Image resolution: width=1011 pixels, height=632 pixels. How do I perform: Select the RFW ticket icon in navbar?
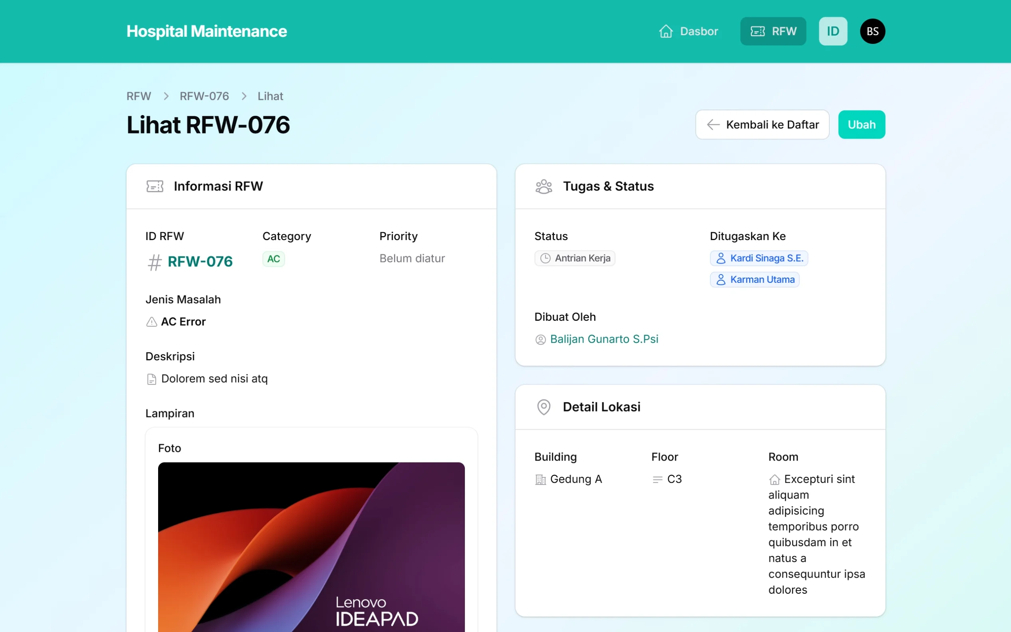[x=757, y=31]
